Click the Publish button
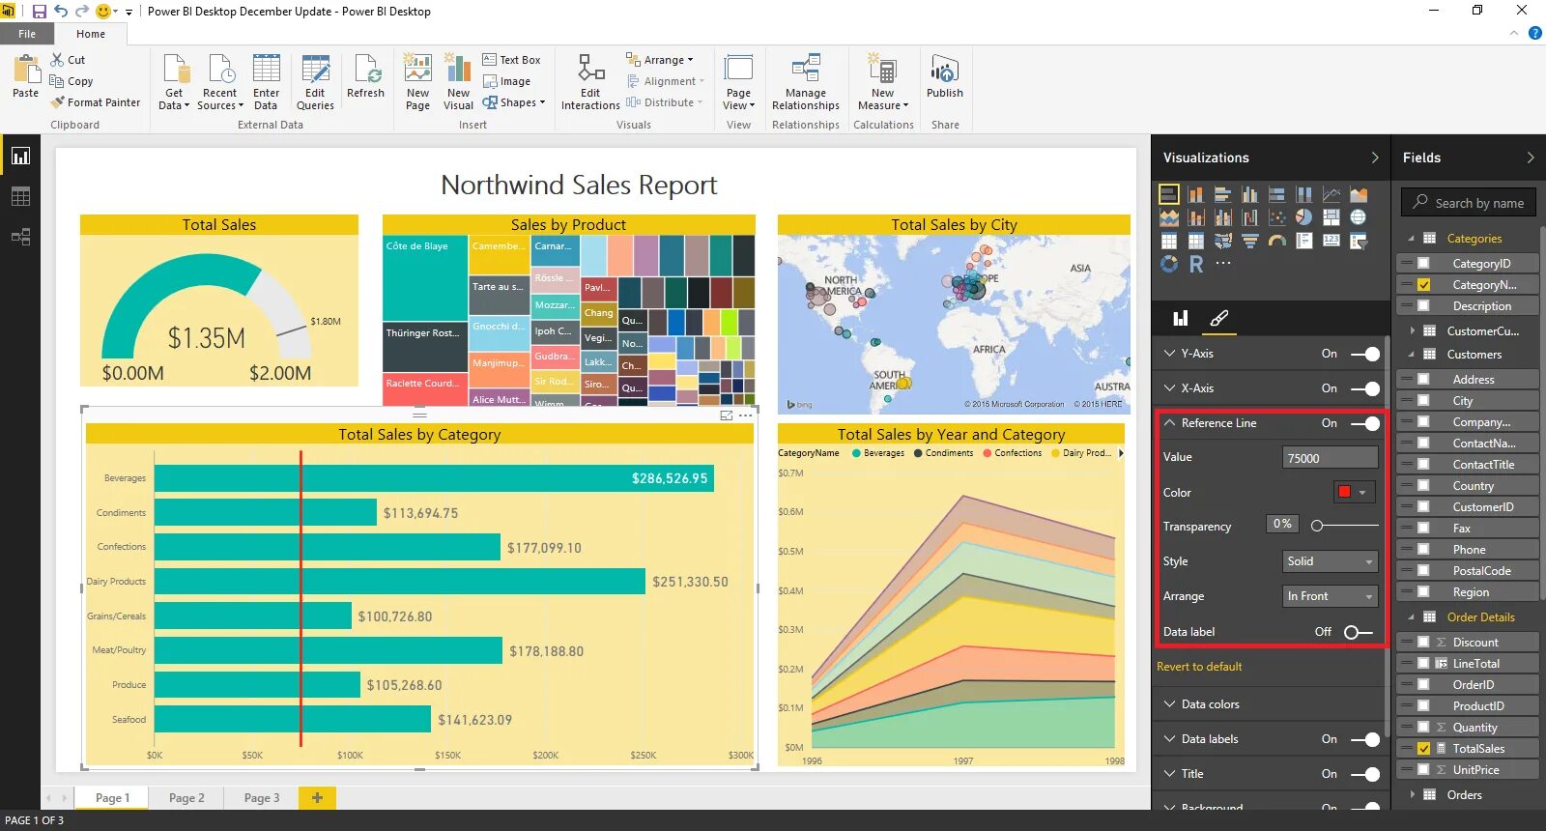The image size is (1546, 831). (944, 77)
